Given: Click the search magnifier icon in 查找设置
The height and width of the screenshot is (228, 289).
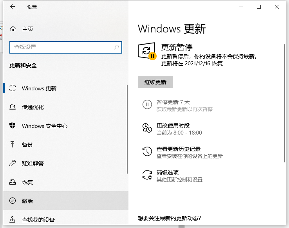Looking at the screenshot, I should pyautogui.click(x=116, y=47).
